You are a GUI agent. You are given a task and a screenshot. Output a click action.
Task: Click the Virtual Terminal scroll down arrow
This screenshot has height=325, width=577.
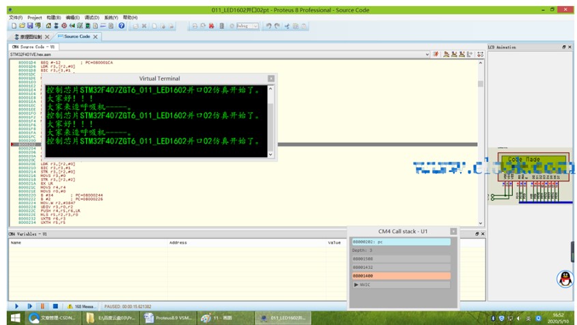click(x=271, y=154)
